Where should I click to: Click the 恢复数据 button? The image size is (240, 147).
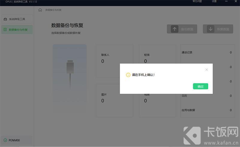pos(218,29)
